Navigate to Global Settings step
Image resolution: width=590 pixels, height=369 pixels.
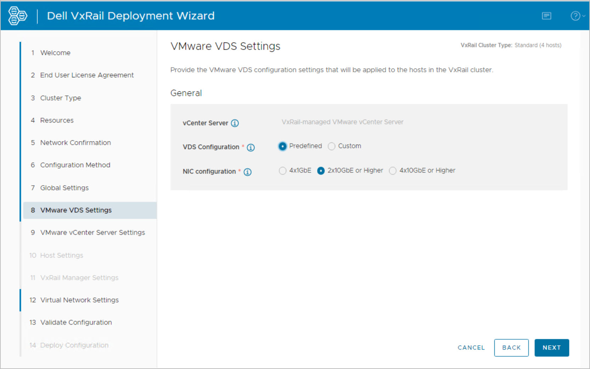click(x=64, y=188)
